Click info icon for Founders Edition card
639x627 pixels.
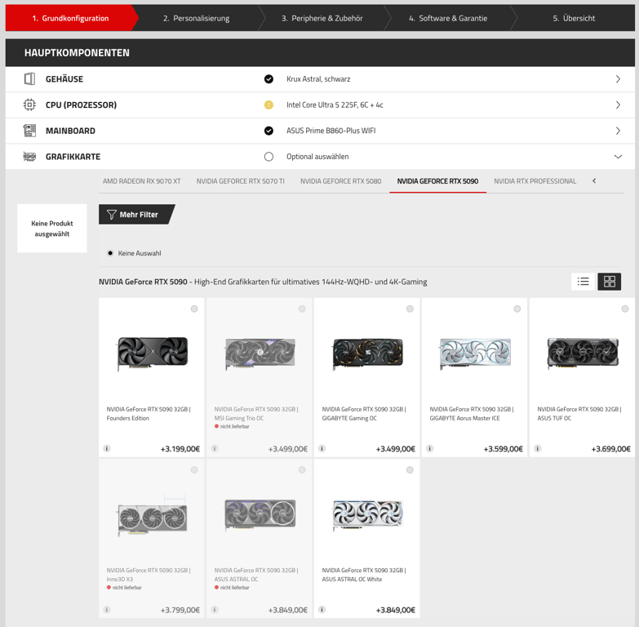[107, 448]
